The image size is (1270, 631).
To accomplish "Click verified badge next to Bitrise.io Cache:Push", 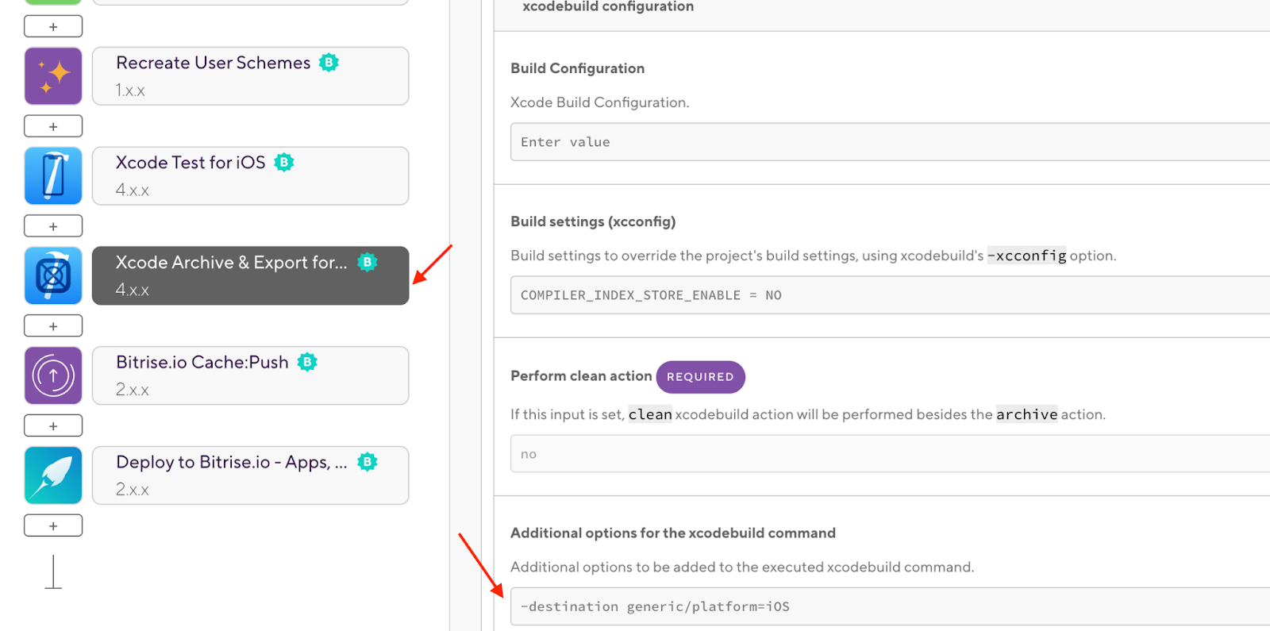I will [x=306, y=362].
